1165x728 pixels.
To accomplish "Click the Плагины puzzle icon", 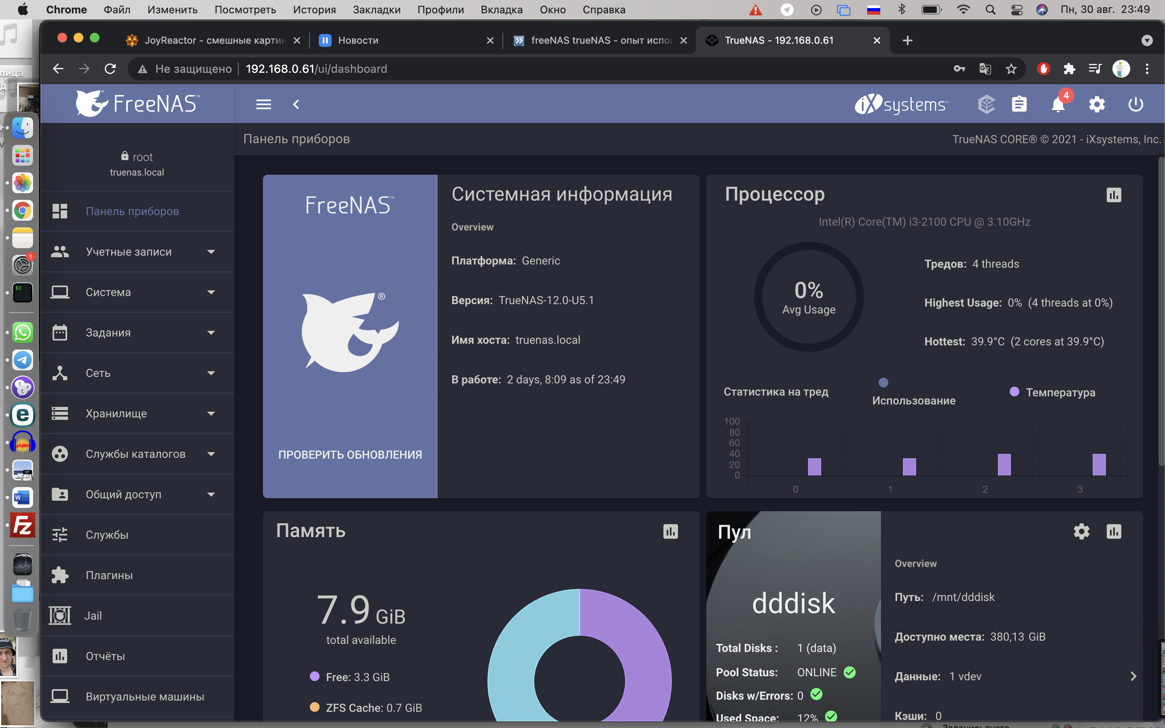I will [x=60, y=575].
